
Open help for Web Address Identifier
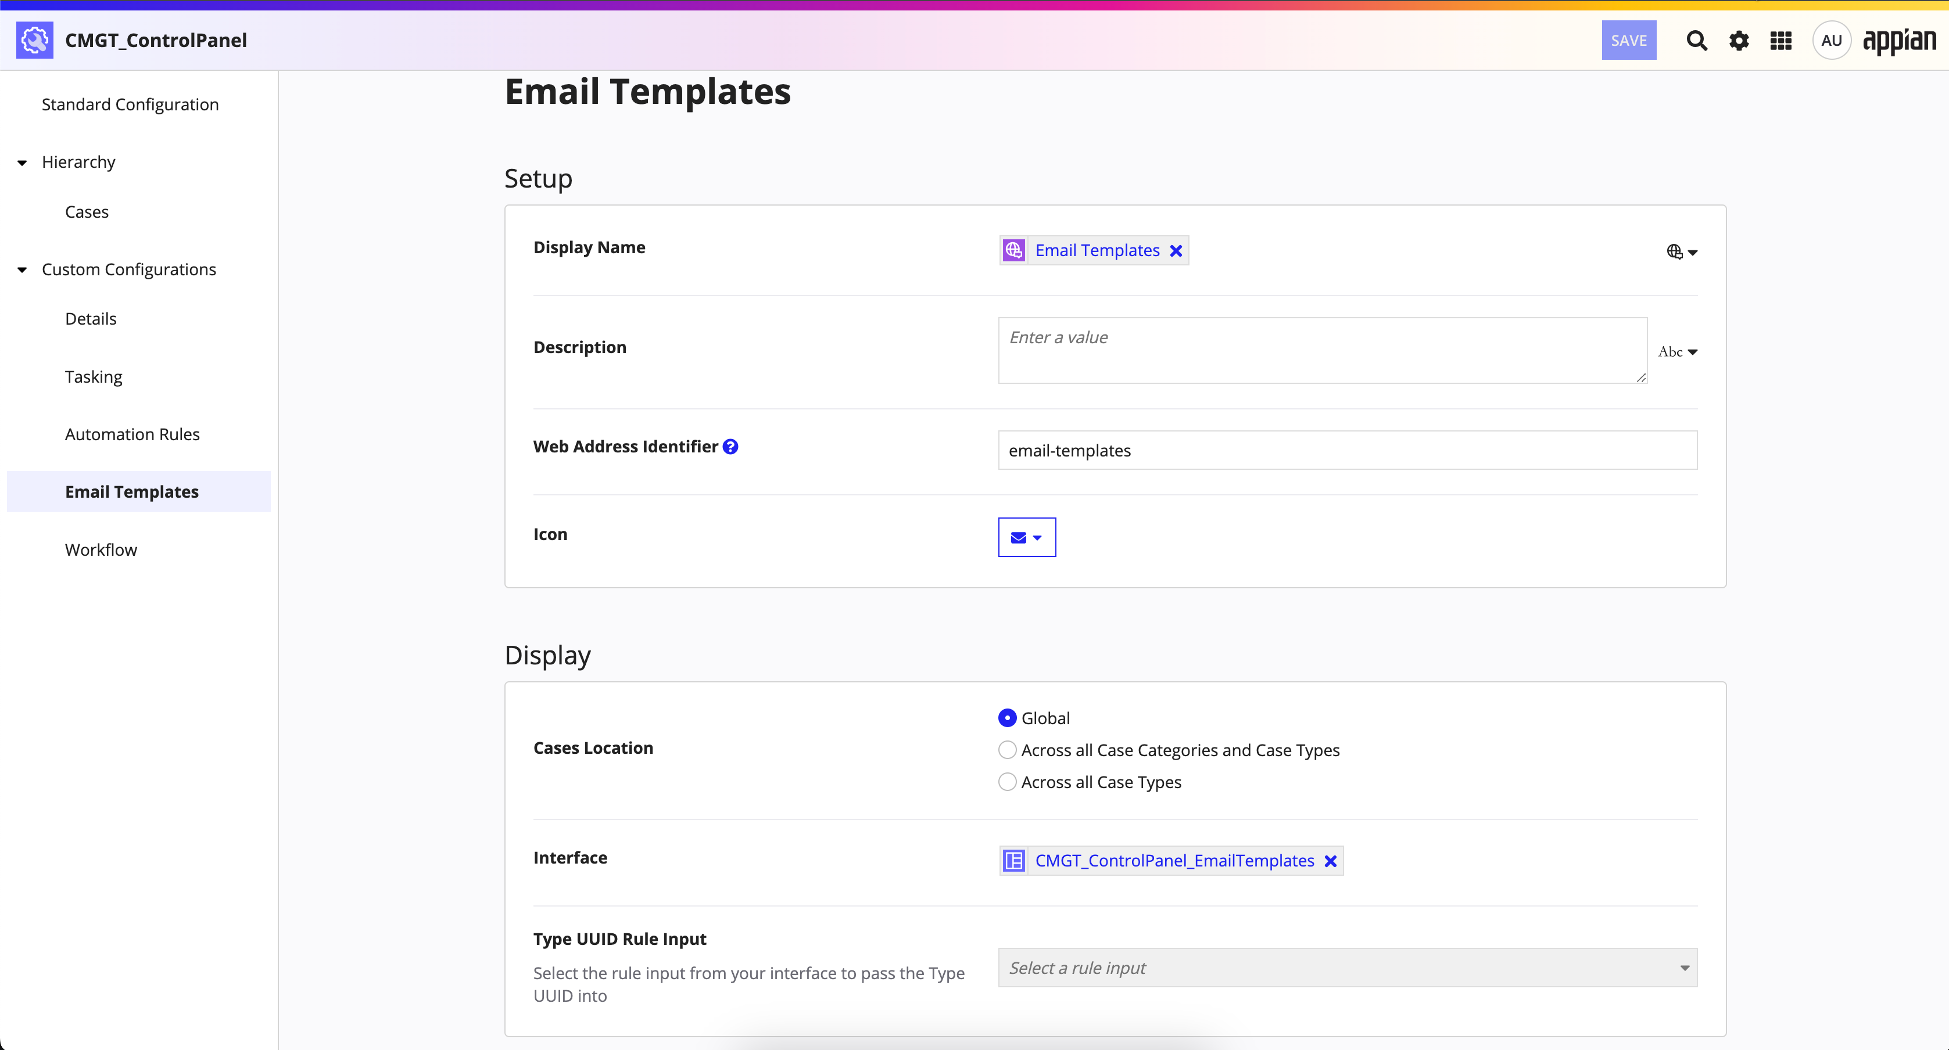tap(730, 447)
